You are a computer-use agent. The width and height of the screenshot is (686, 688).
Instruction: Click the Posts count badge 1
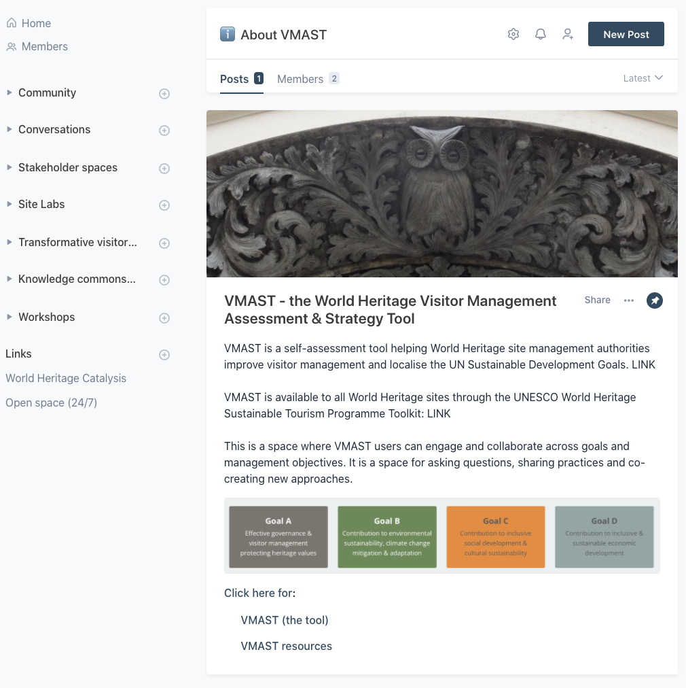tap(259, 79)
